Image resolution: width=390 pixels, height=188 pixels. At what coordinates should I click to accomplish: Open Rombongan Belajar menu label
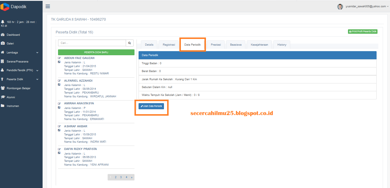19,88
